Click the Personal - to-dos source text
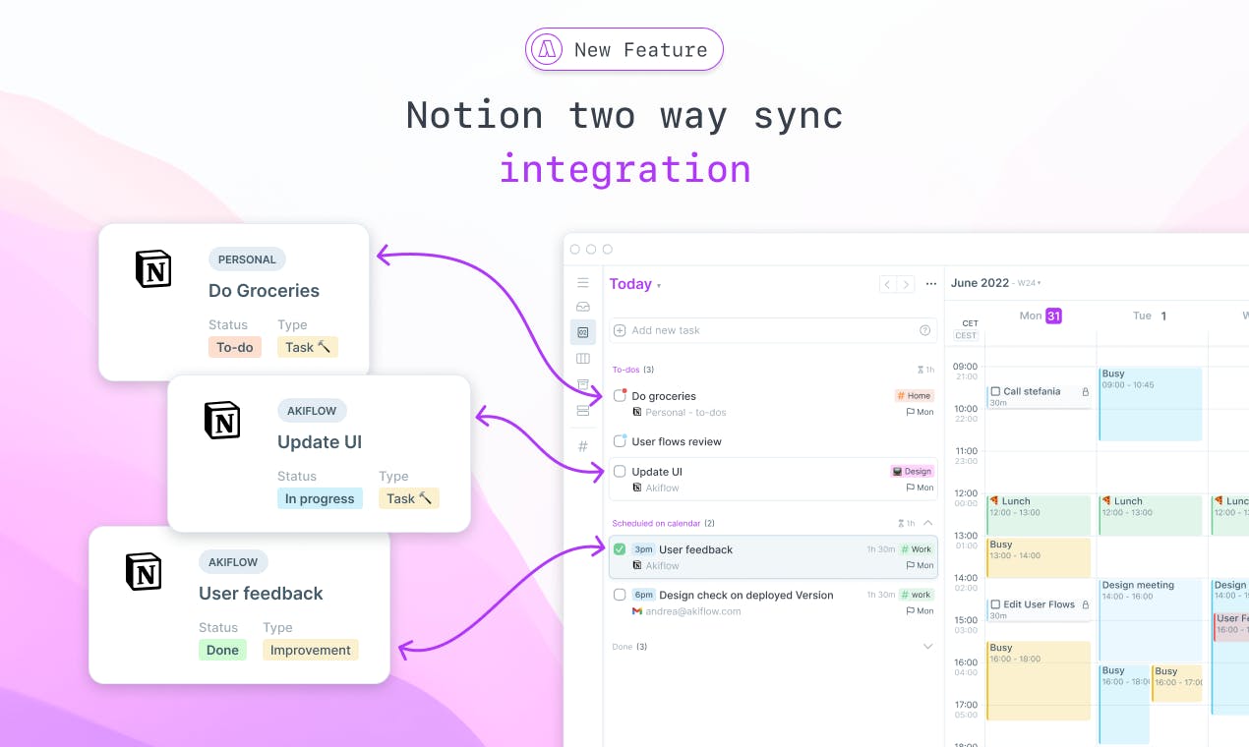The image size is (1249, 747). 686,413
